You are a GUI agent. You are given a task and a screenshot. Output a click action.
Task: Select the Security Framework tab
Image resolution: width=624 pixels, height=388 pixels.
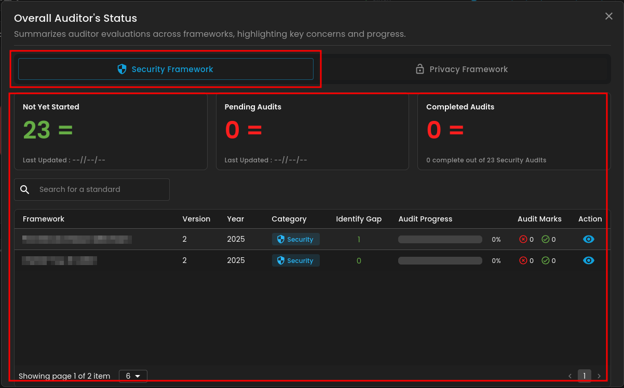[x=166, y=69]
